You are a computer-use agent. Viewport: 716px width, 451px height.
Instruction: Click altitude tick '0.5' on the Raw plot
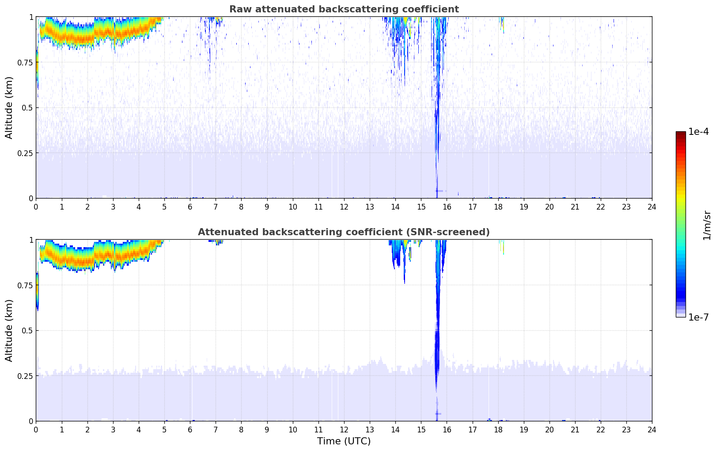click(27, 108)
